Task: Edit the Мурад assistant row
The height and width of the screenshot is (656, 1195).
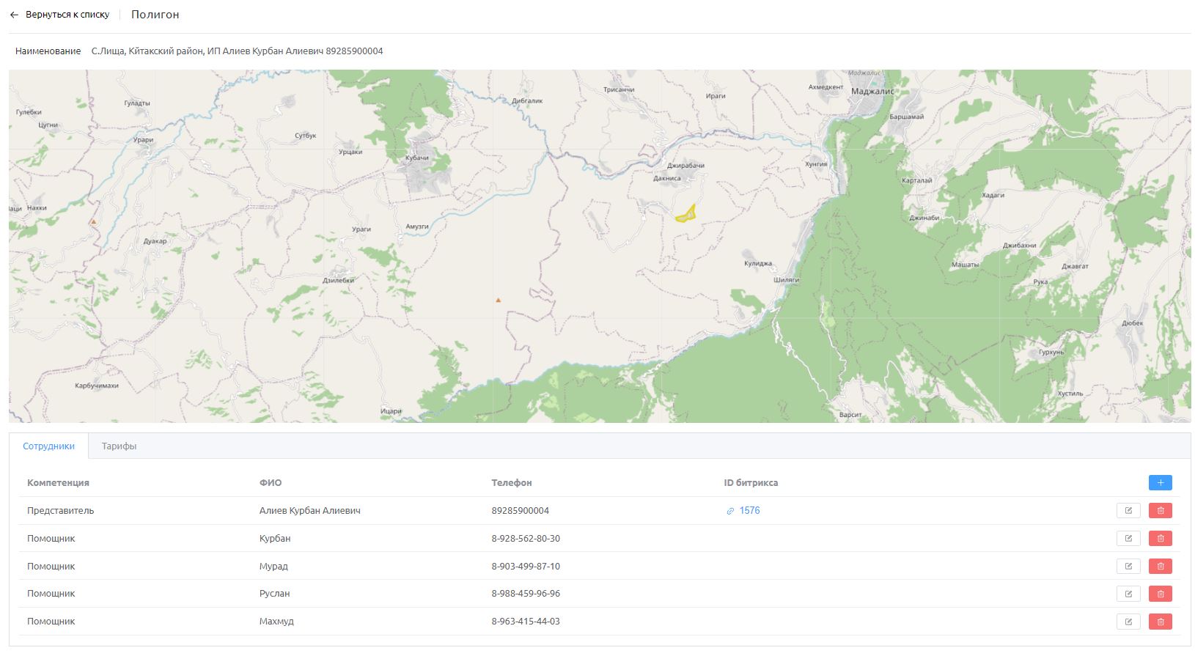Action: [1128, 566]
